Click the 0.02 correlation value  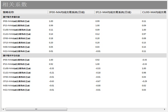coord(144,86)
